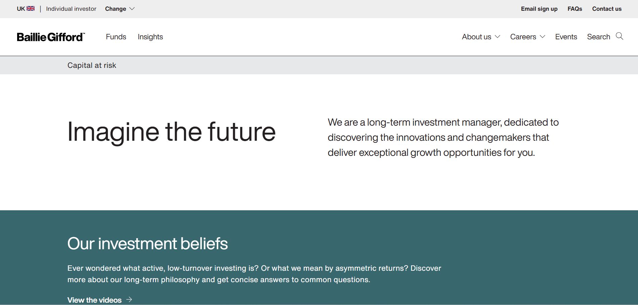
Task: Select the Careers navigation label
Action: (x=523, y=37)
